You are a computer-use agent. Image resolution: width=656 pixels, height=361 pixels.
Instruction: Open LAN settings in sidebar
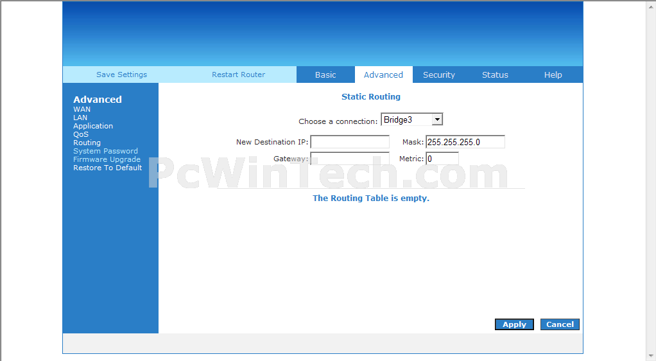(80, 118)
